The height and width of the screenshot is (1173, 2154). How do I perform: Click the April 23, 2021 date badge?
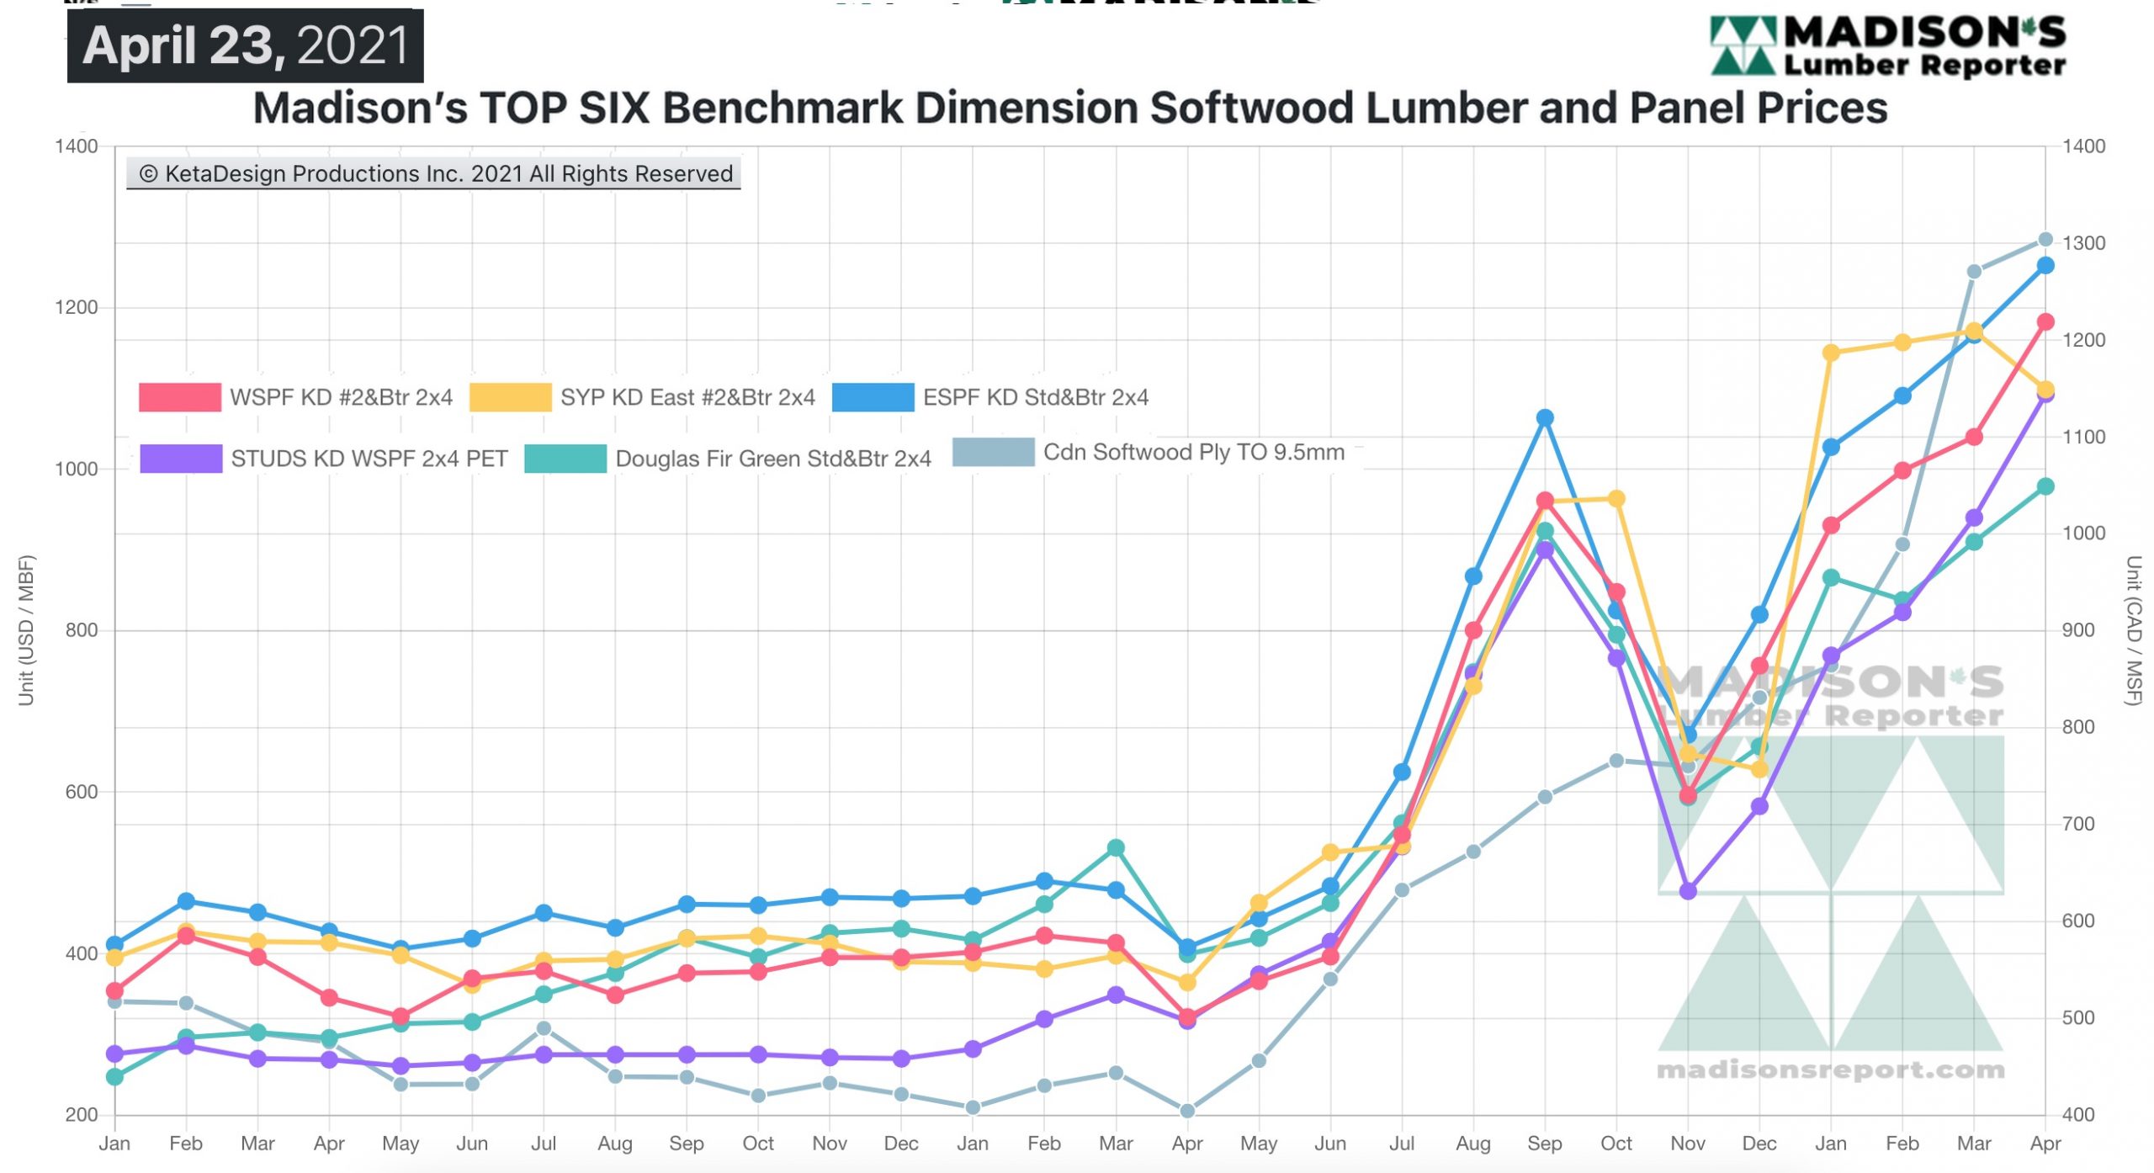pos(246,45)
